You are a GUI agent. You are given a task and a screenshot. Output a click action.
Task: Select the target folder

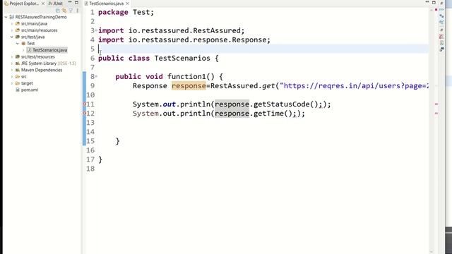pyautogui.click(x=27, y=83)
